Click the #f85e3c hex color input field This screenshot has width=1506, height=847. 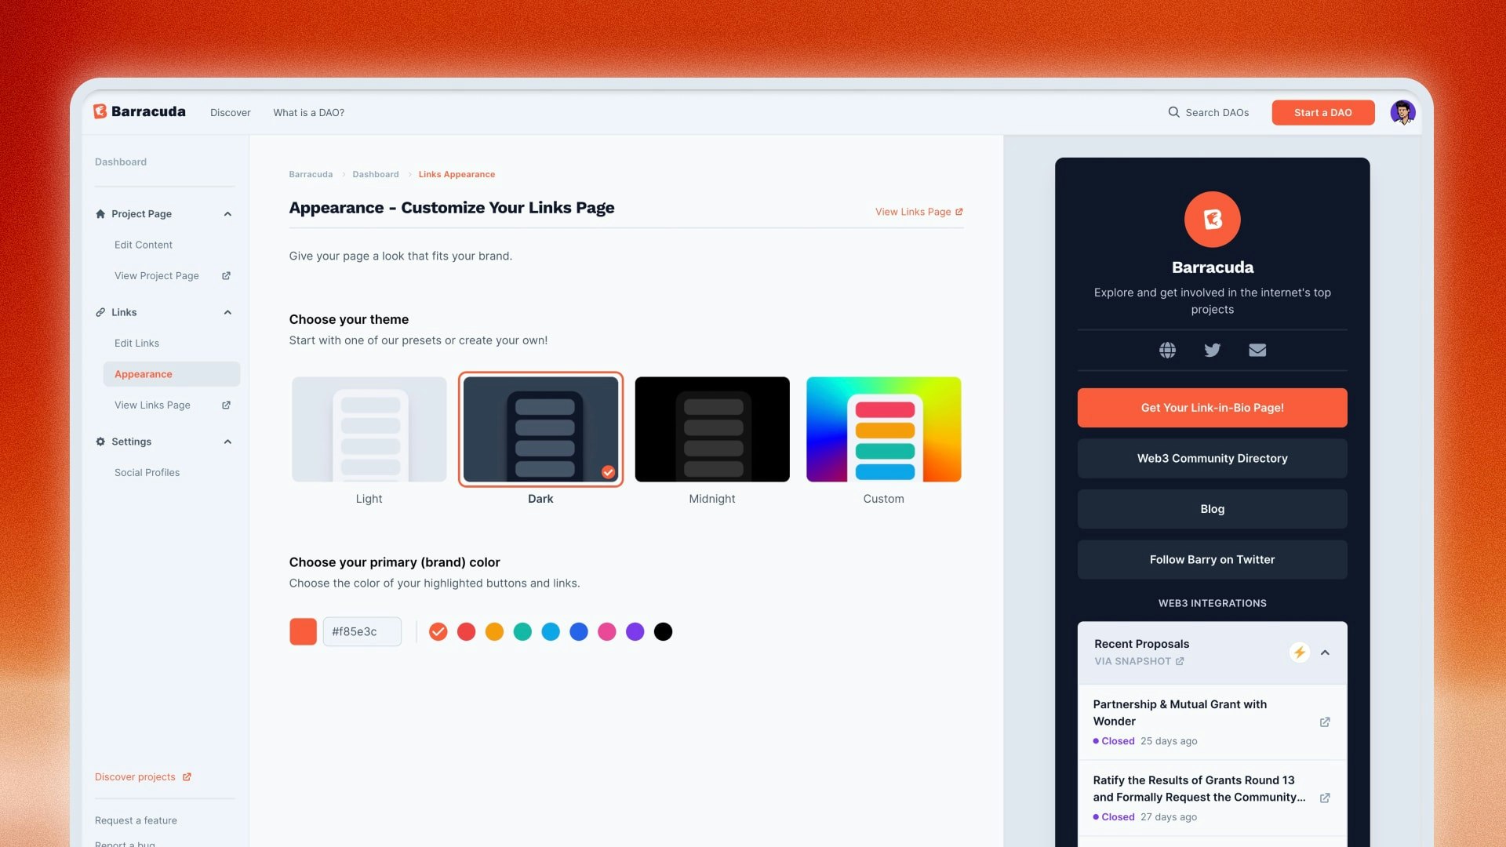tap(362, 631)
